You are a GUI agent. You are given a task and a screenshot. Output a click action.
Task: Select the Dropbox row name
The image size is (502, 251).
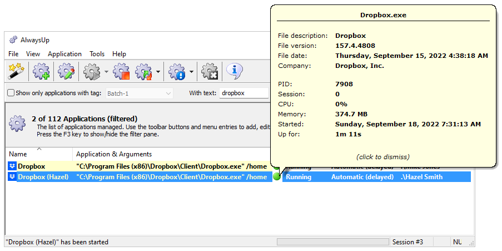pos(31,166)
